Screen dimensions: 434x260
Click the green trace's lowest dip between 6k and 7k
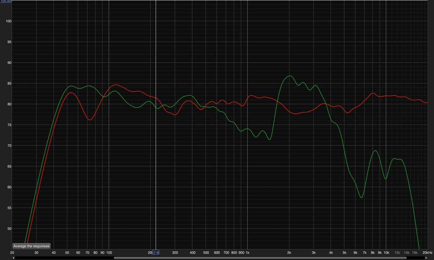[x=361, y=198]
